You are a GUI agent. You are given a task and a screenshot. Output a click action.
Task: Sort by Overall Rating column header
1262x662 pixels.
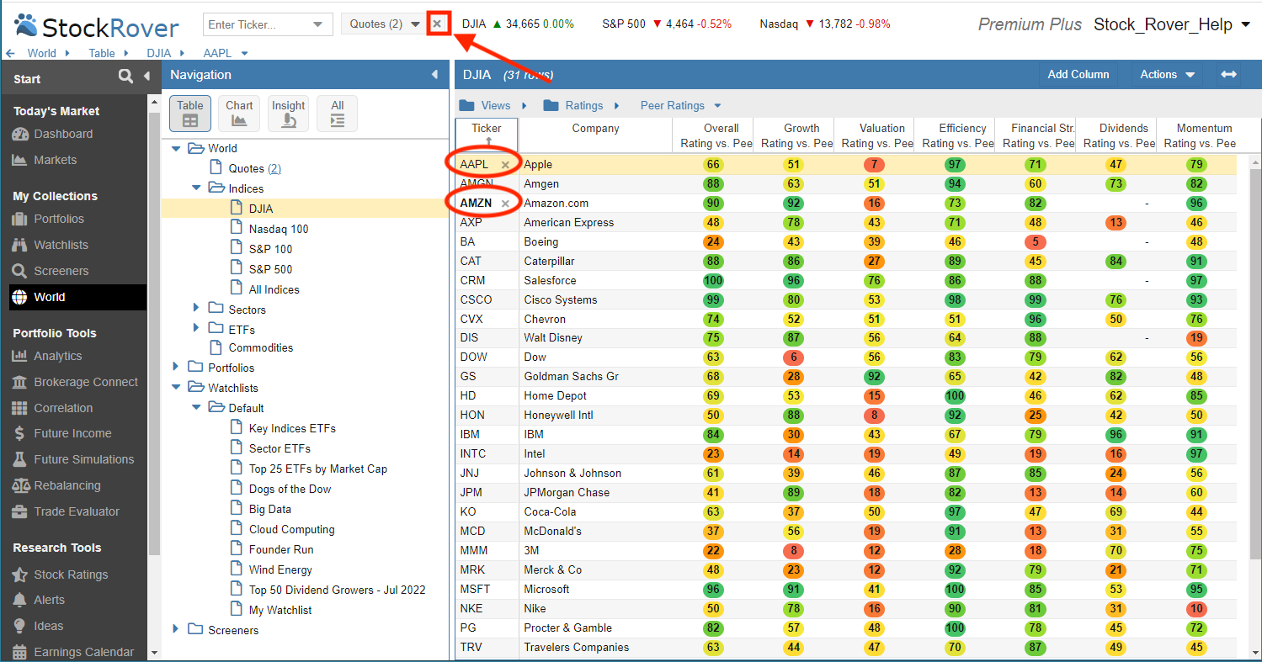[x=713, y=135]
